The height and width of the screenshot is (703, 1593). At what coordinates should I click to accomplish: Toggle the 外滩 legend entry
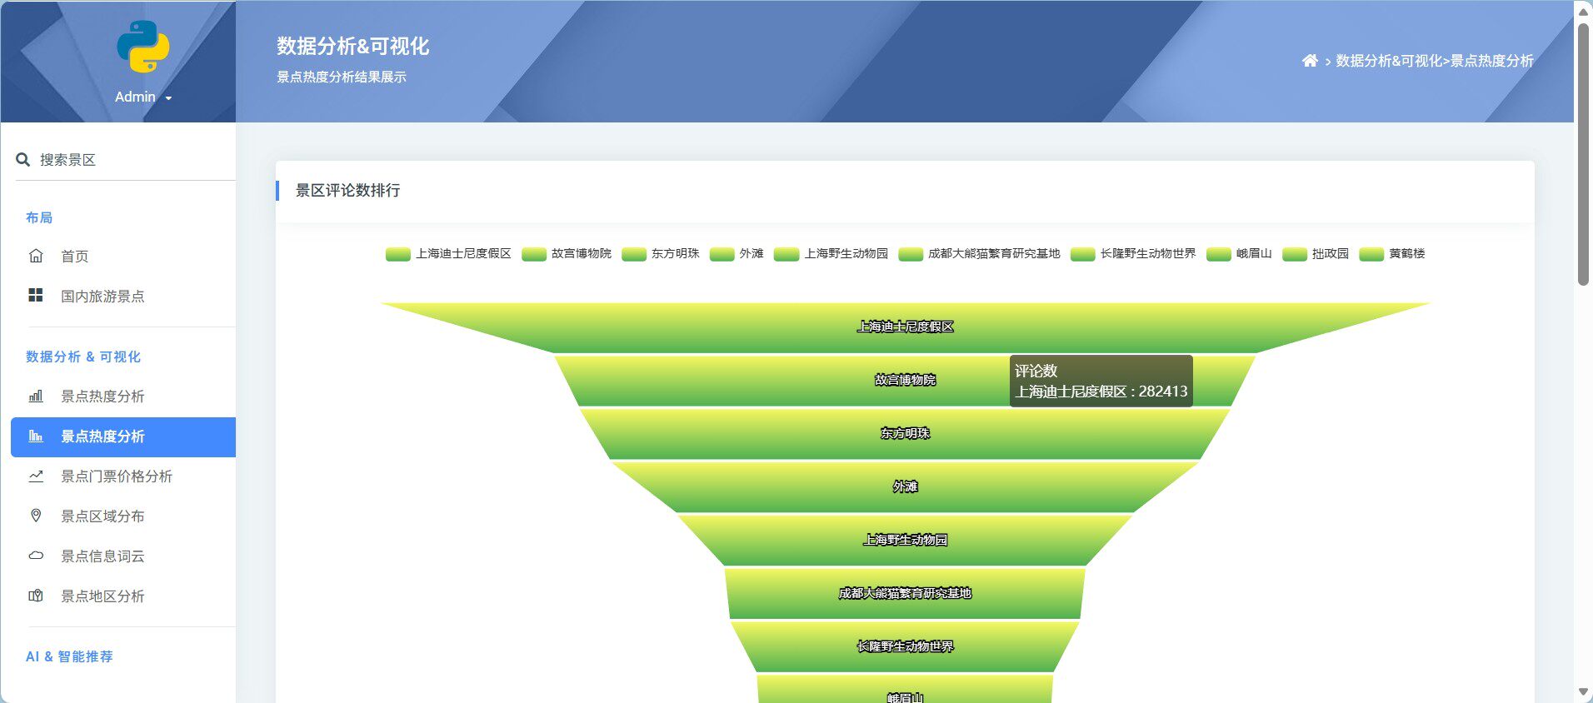click(737, 253)
